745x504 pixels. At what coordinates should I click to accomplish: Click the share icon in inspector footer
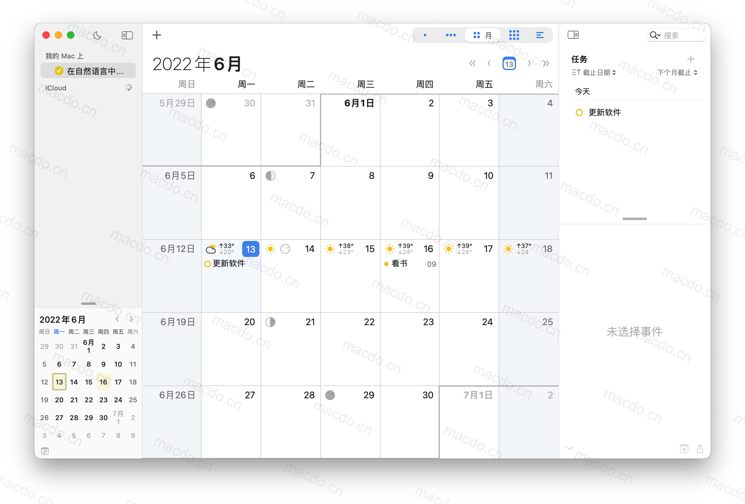tap(700, 449)
